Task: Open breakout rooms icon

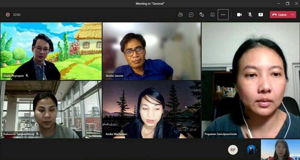Action: [x=212, y=15]
